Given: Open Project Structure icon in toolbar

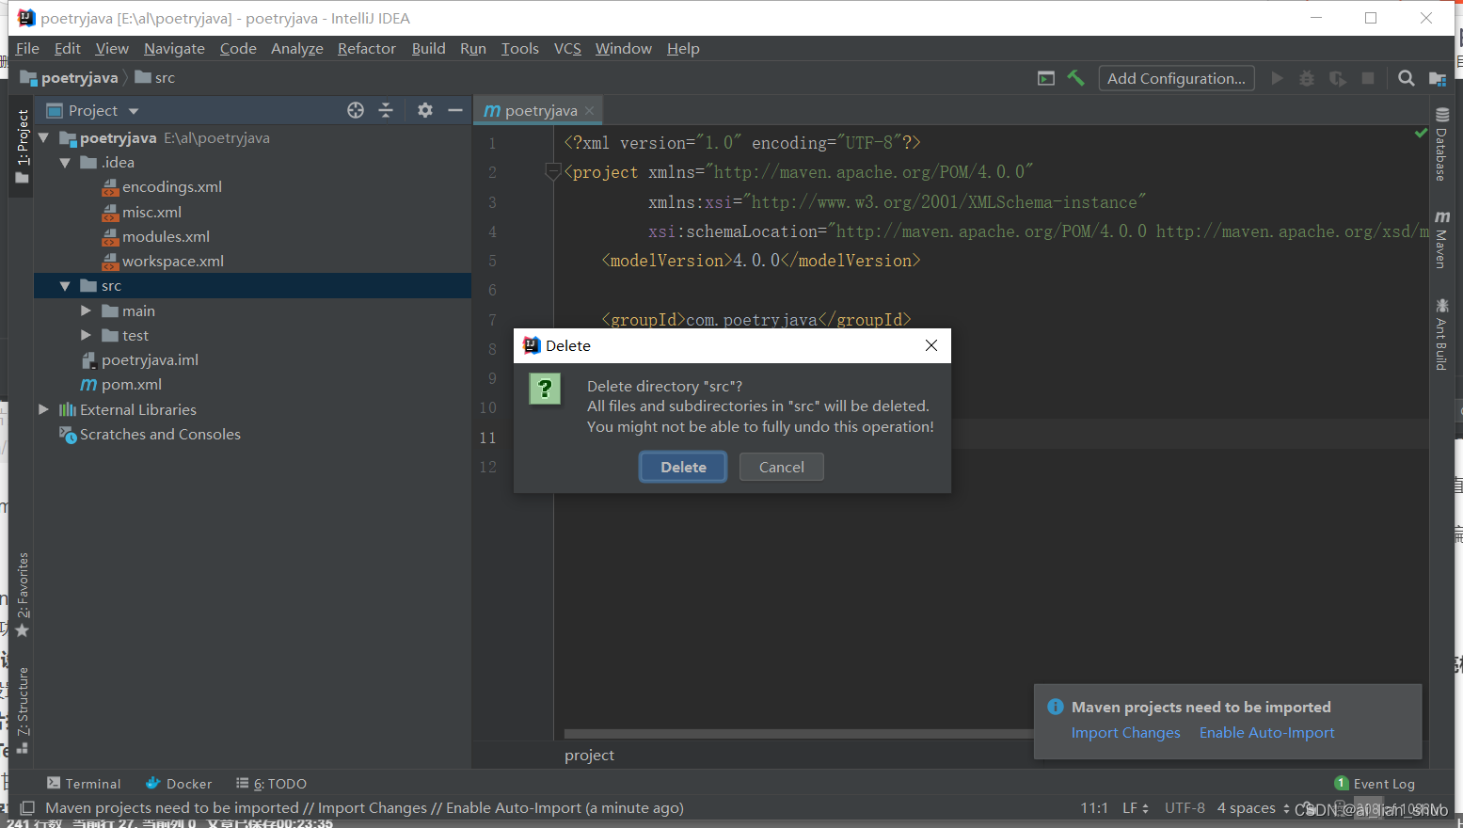Looking at the screenshot, I should point(1437,78).
